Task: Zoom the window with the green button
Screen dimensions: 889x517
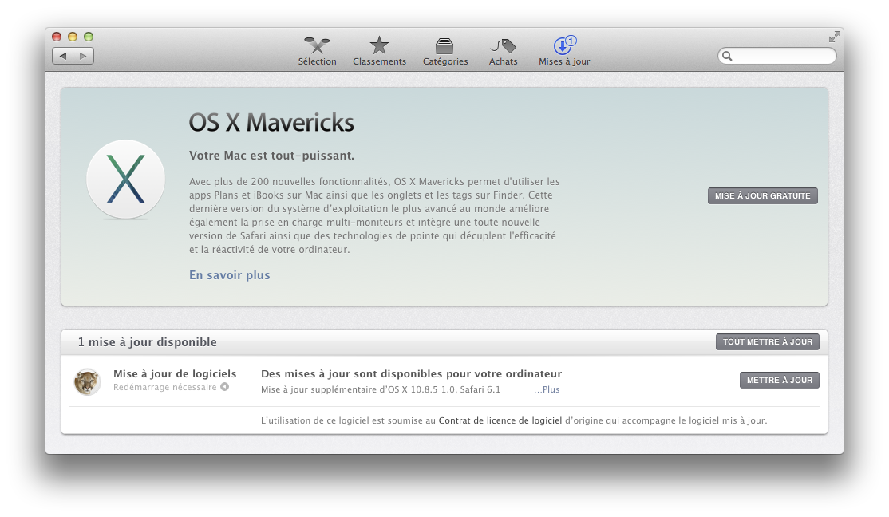Action: [89, 37]
